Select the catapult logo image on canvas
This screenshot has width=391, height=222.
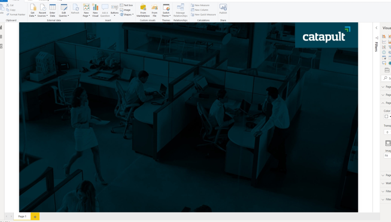(326, 35)
